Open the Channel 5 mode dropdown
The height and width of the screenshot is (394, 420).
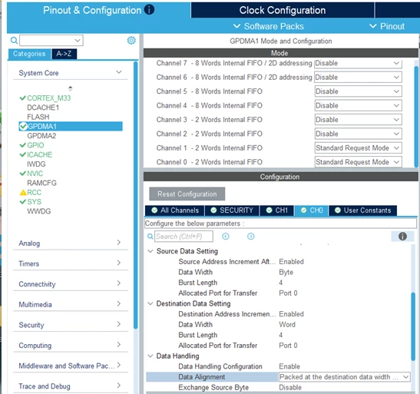(358, 91)
